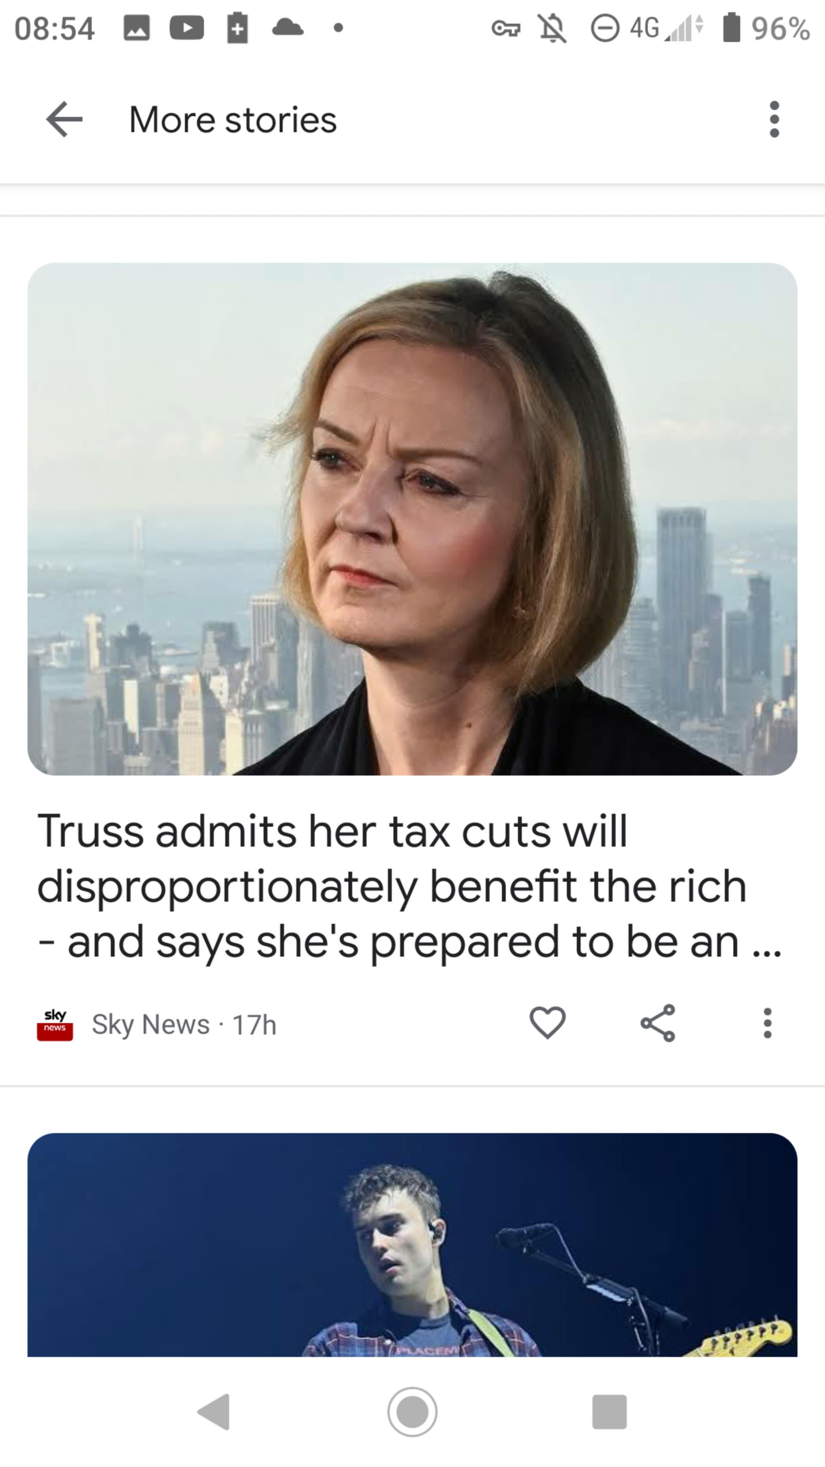Screen dimensions: 825x1467
Task: Share the Sky News article
Action: [657, 1023]
